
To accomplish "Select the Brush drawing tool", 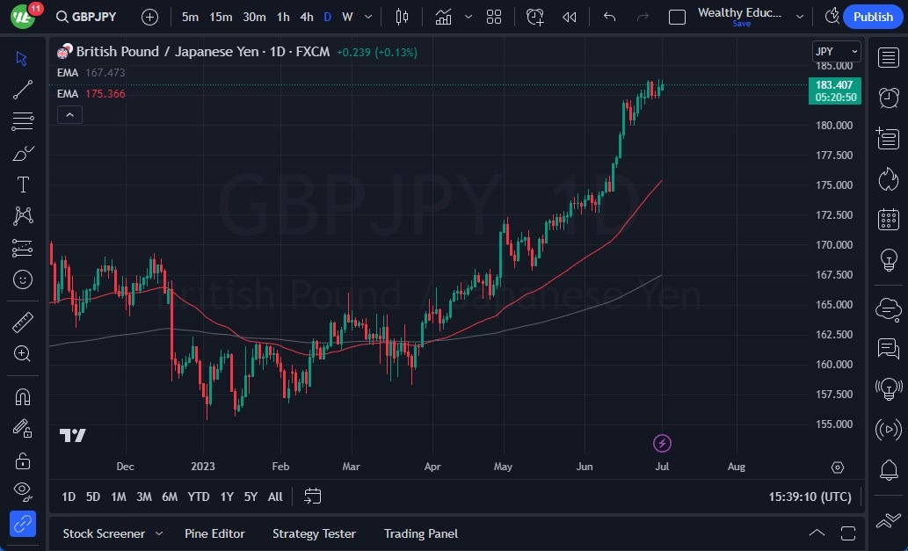I will click(23, 153).
